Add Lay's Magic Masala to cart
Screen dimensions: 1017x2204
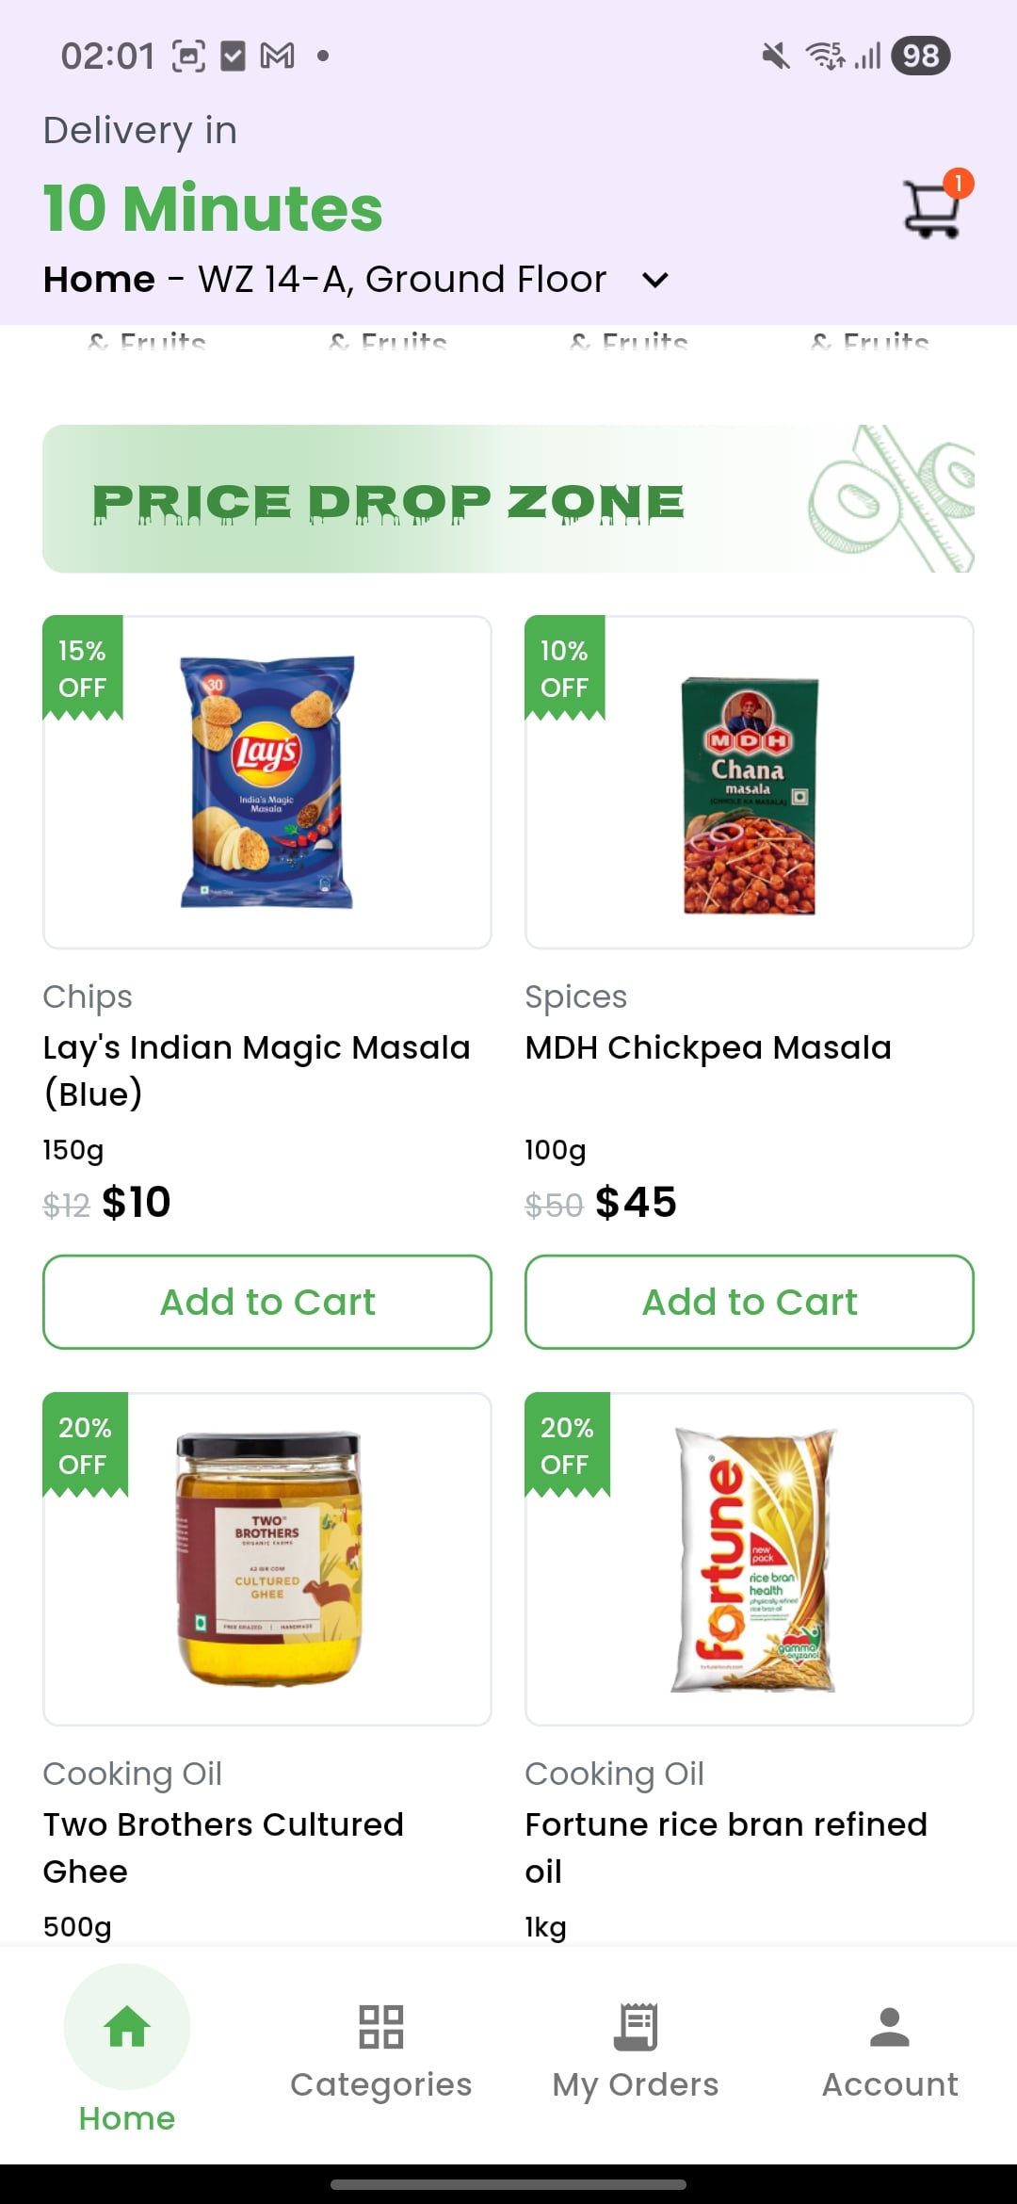267,1302
